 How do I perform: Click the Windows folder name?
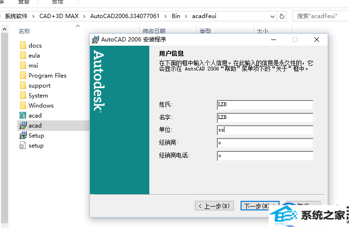pyautogui.click(x=41, y=105)
